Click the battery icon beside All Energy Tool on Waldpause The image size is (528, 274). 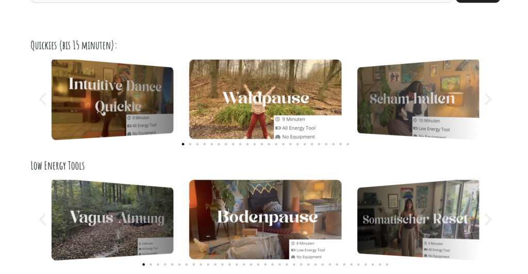point(278,128)
